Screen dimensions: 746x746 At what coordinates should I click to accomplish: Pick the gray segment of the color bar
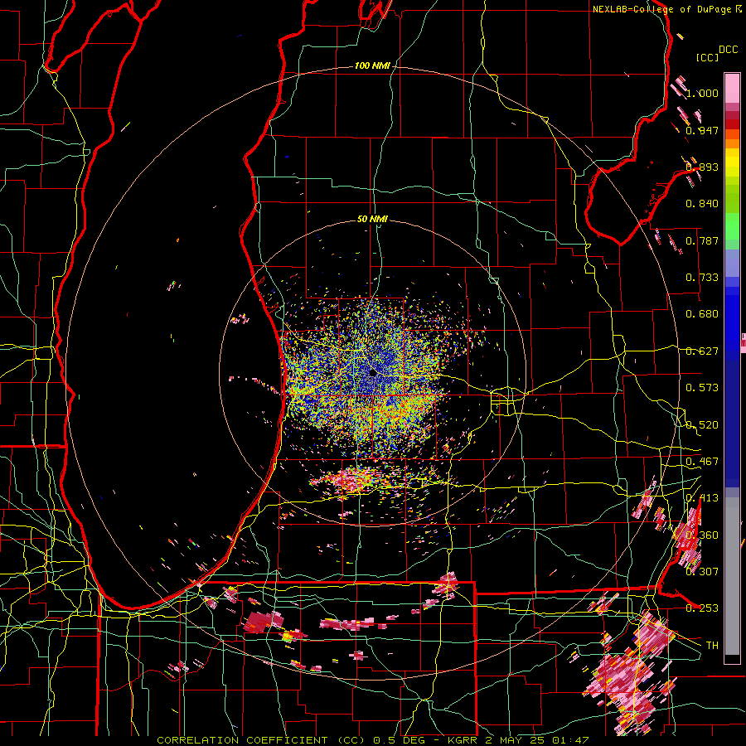pos(732,576)
